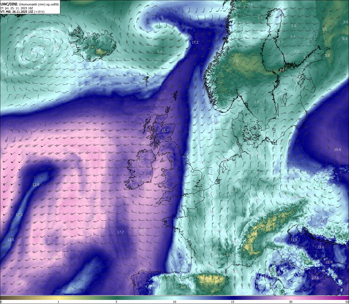The width and height of the screenshot is (349, 304).
Task: Click the 4.9 value over northern Scandinavia
Action: click(x=260, y=18)
